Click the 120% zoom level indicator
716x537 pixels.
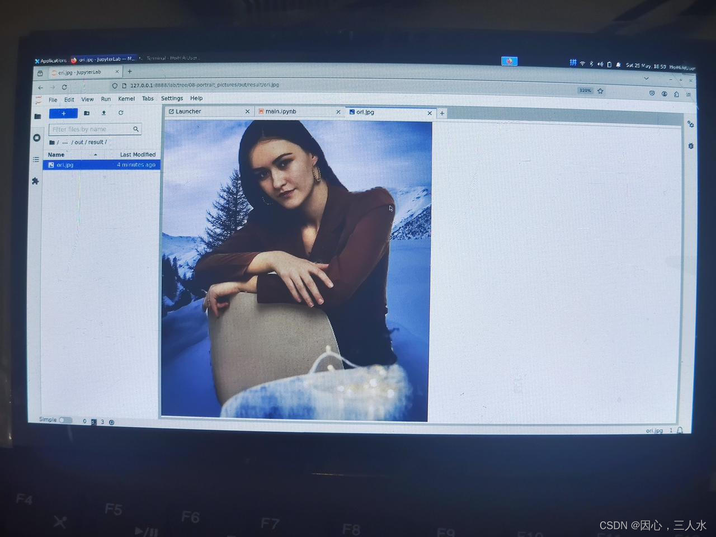pyautogui.click(x=585, y=90)
